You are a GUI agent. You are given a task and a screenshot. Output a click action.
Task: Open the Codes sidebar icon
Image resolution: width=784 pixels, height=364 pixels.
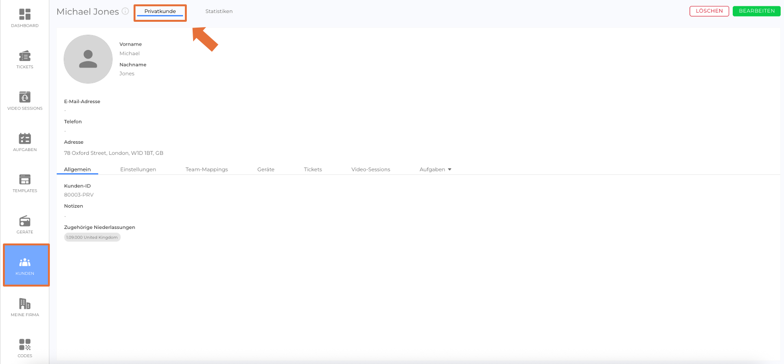[25, 348]
